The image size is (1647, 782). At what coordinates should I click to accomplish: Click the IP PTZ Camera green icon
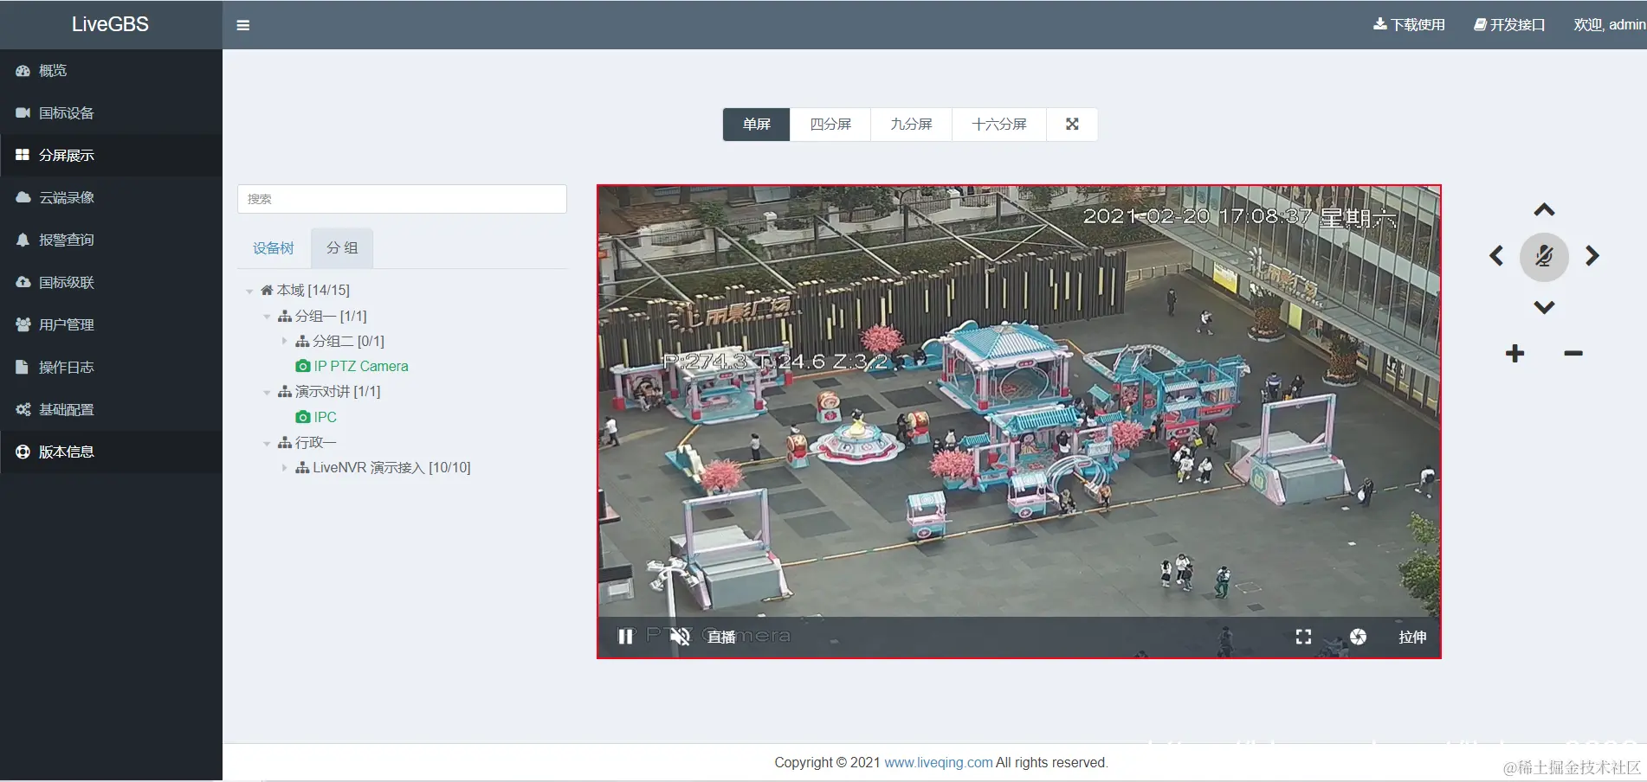click(x=303, y=367)
